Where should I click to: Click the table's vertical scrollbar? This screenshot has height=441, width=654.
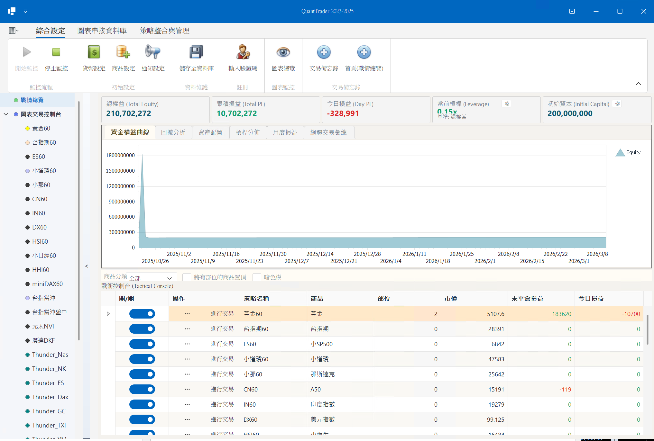[648, 328]
